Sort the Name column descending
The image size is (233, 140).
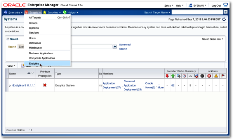coord(32,73)
